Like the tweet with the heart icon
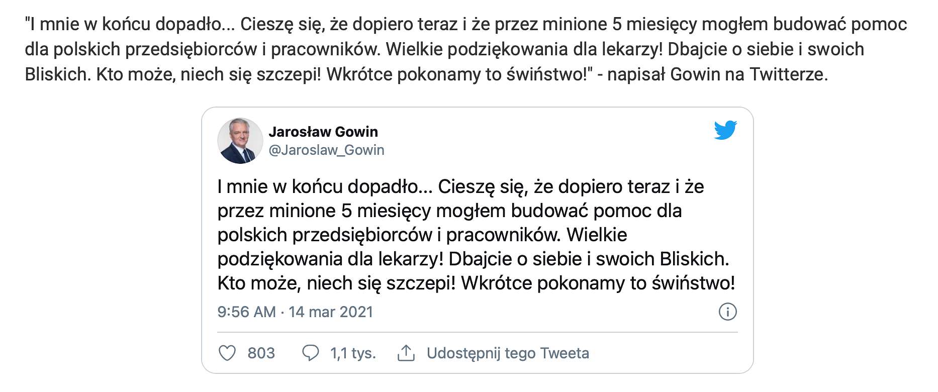The height and width of the screenshot is (392, 938). [x=227, y=353]
